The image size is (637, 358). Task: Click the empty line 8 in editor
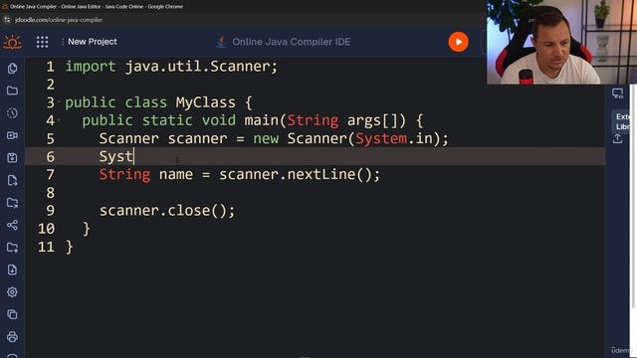tap(315, 192)
